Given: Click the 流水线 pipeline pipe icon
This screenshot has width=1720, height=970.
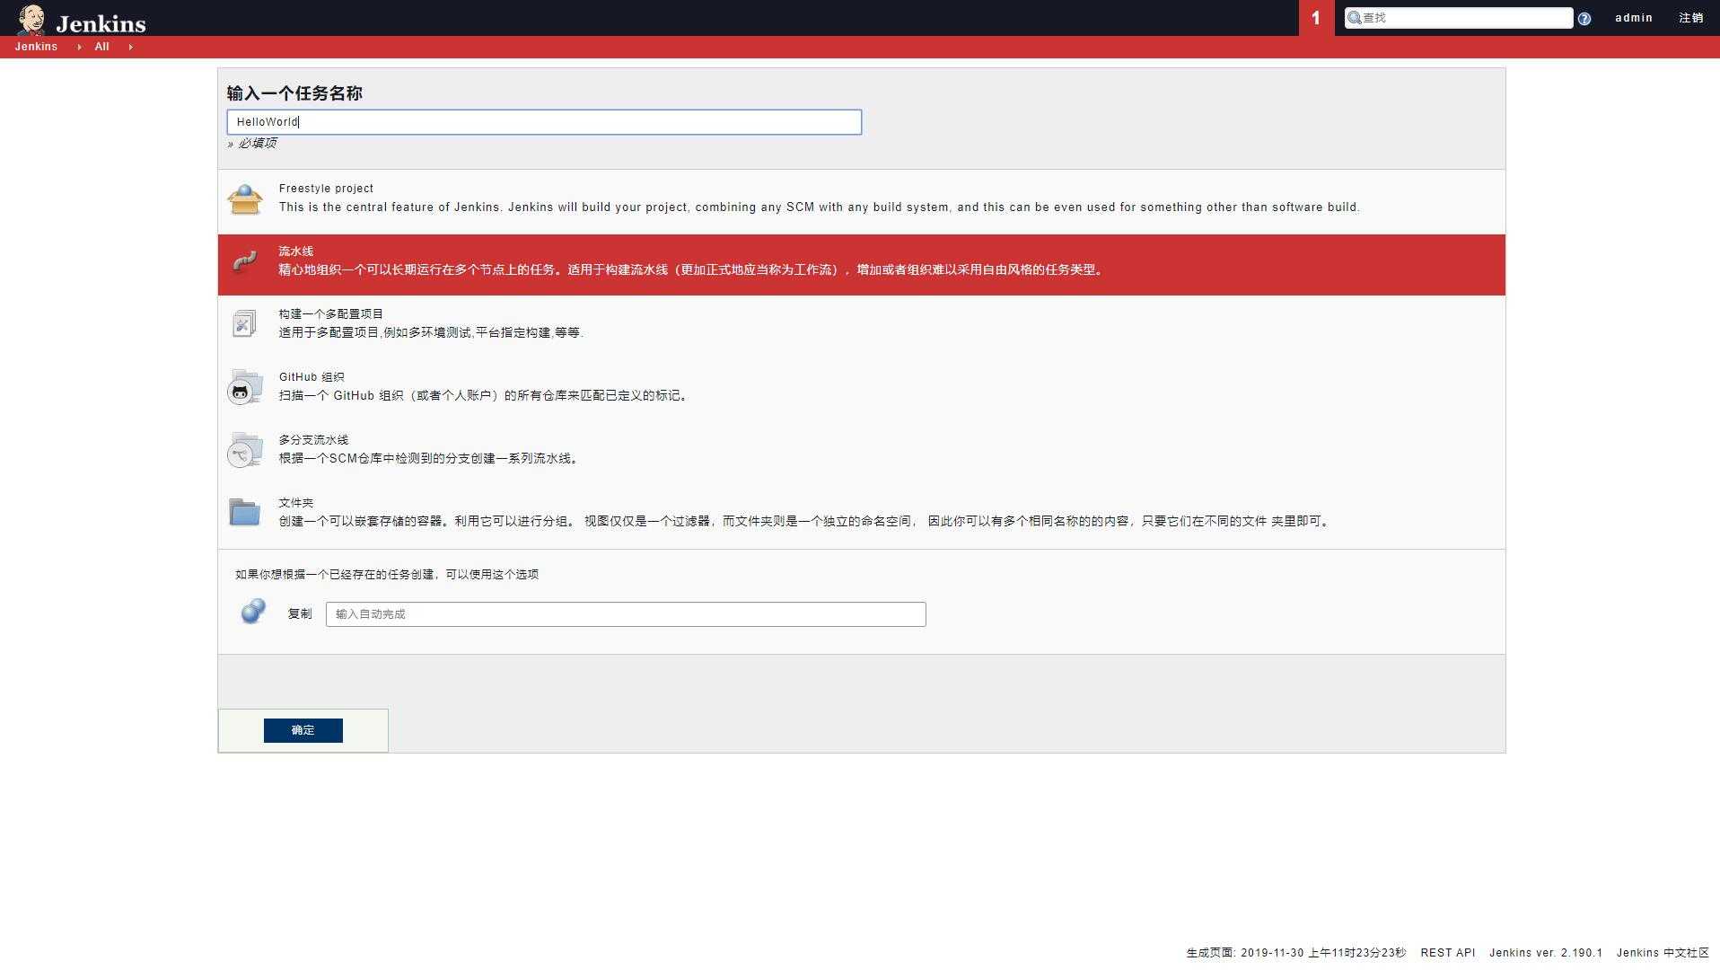Looking at the screenshot, I should coord(244,261).
